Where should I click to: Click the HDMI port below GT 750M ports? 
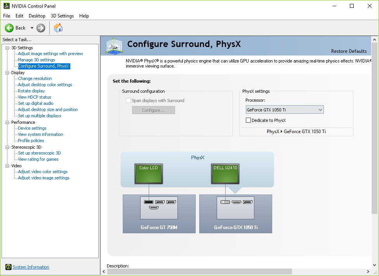(x=154, y=208)
